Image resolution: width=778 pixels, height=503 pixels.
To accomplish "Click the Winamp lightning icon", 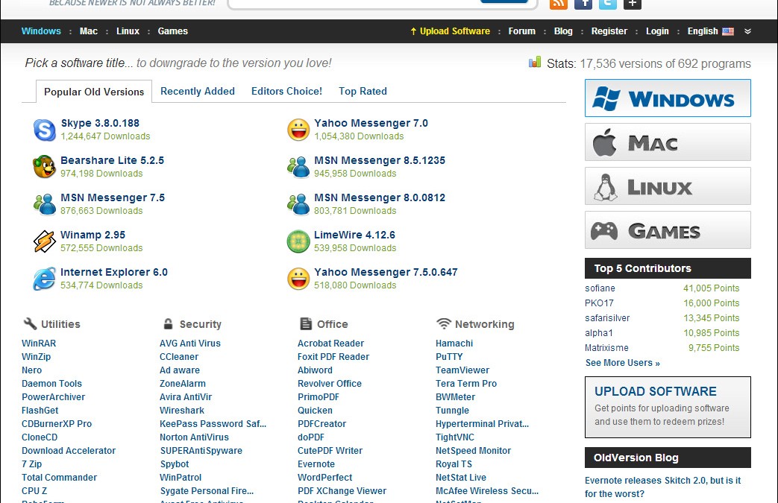I will tap(45, 241).
